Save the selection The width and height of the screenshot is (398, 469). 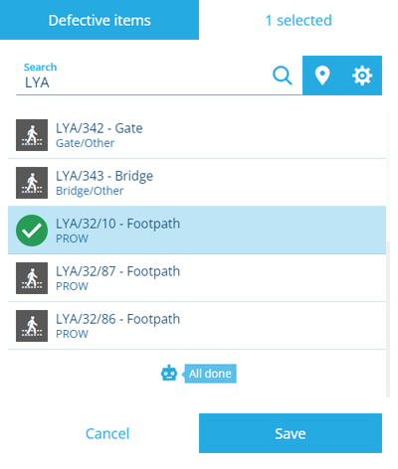point(291,433)
